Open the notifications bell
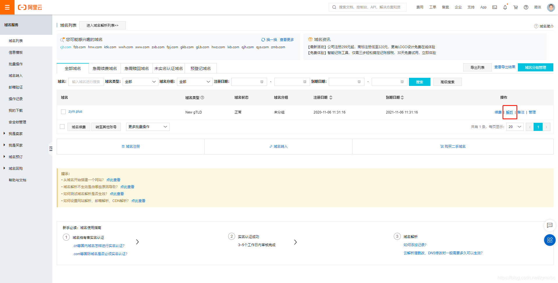Viewport: 558px width, 283px height. pos(505,7)
